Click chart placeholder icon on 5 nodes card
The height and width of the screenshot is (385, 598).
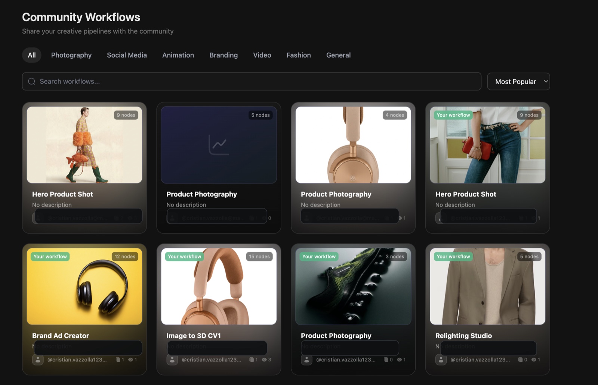pos(219,145)
